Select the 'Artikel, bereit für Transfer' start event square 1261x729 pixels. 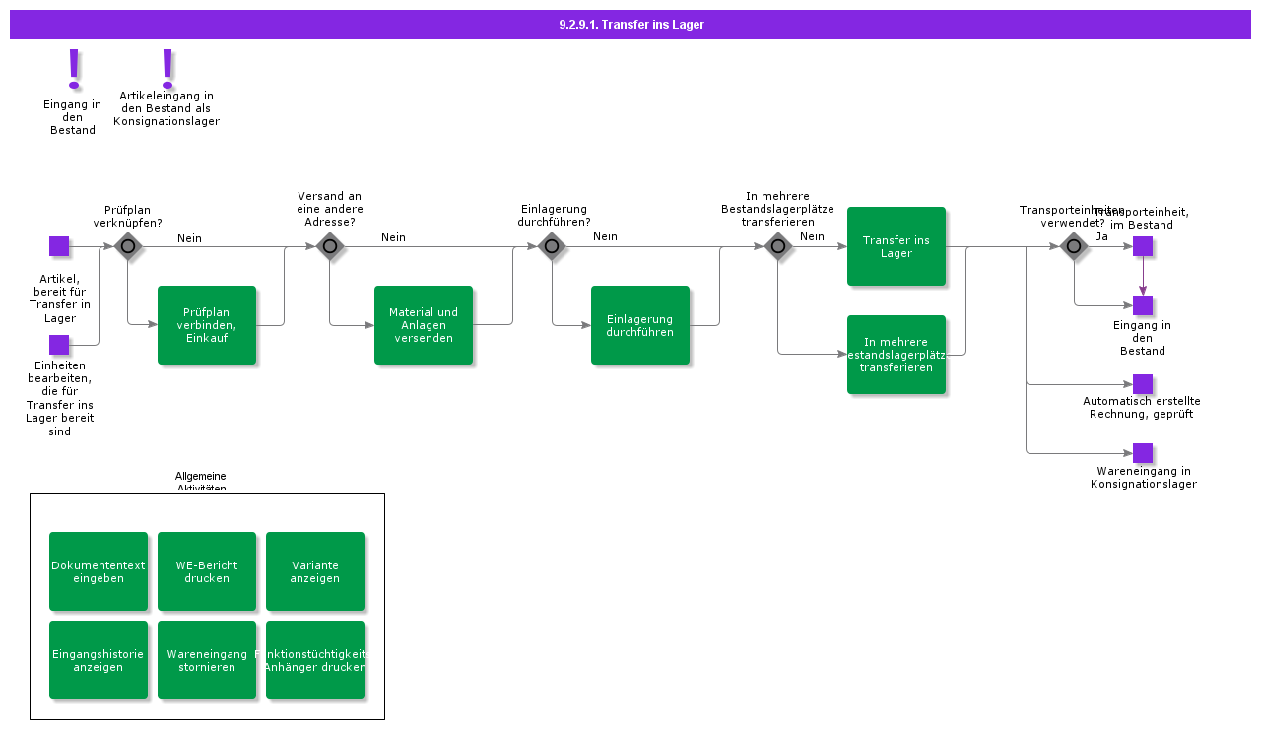point(59,246)
